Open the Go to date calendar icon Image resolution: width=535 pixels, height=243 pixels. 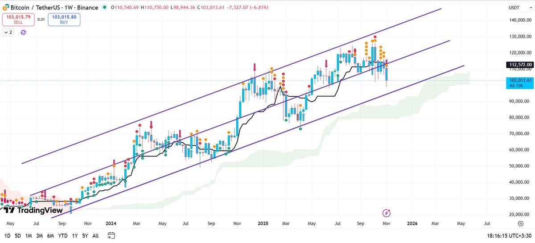(111, 235)
